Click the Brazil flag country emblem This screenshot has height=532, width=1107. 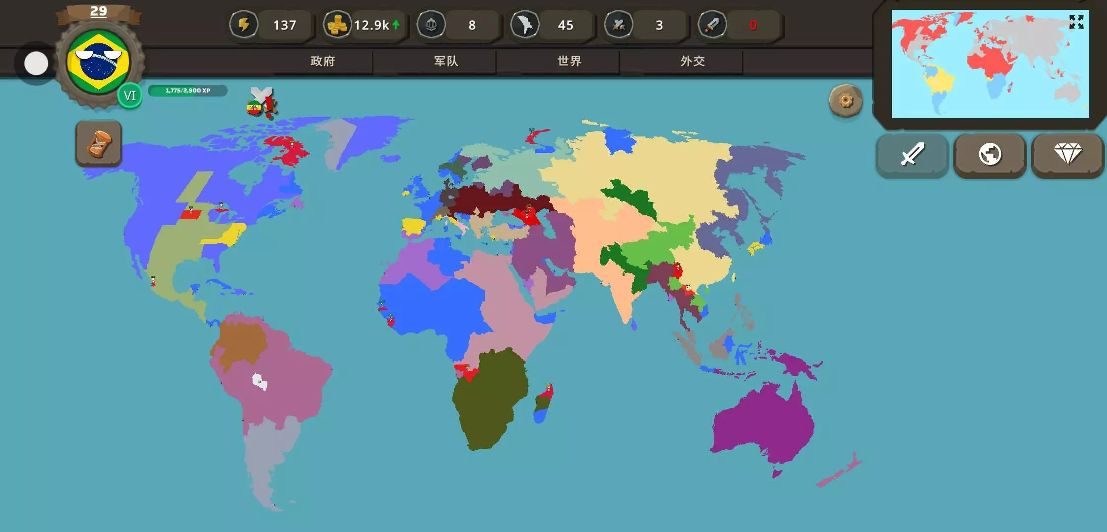(99, 63)
